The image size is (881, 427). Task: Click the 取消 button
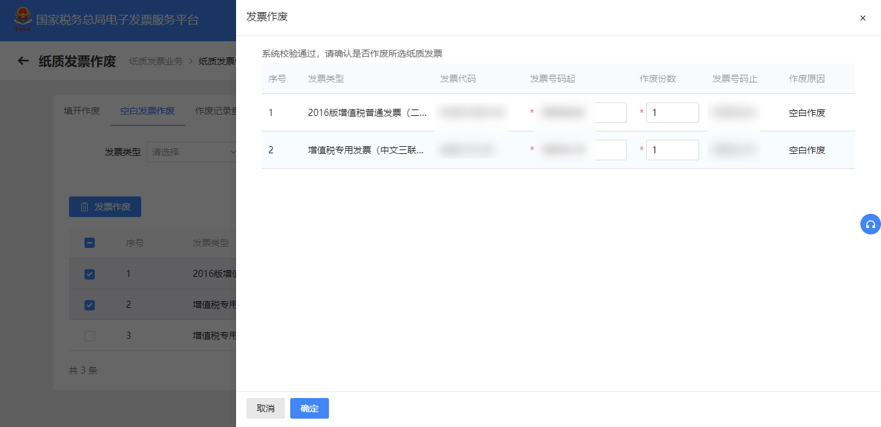(266, 408)
